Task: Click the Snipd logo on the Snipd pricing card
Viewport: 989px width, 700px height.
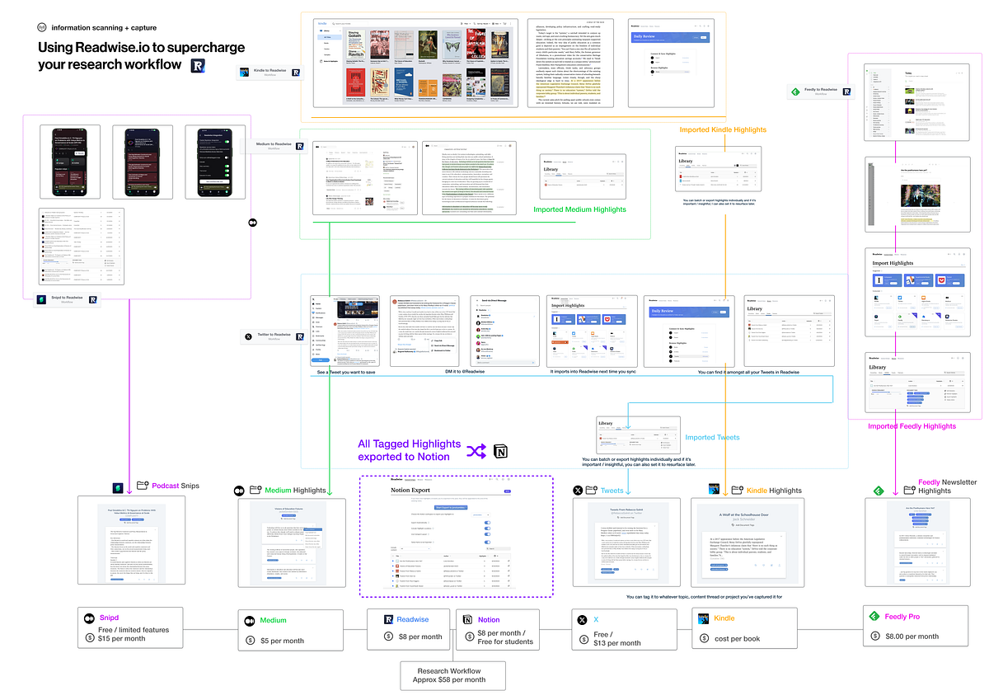Action: coord(88,619)
